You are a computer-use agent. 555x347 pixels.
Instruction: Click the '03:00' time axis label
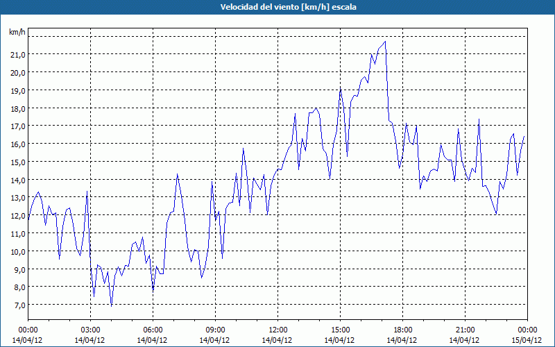click(90, 330)
